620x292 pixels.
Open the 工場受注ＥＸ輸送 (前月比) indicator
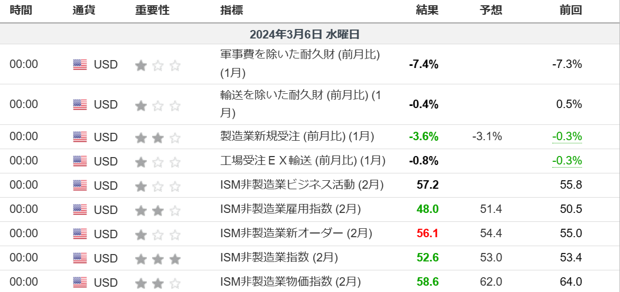click(x=303, y=161)
